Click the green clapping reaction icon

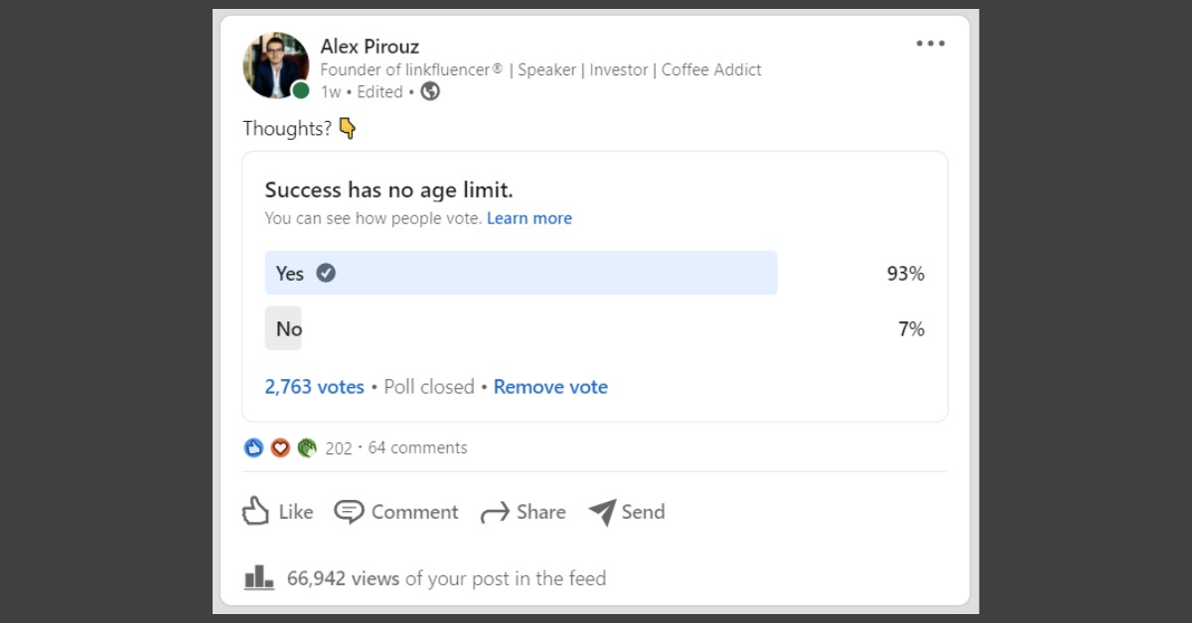pyautogui.click(x=306, y=447)
